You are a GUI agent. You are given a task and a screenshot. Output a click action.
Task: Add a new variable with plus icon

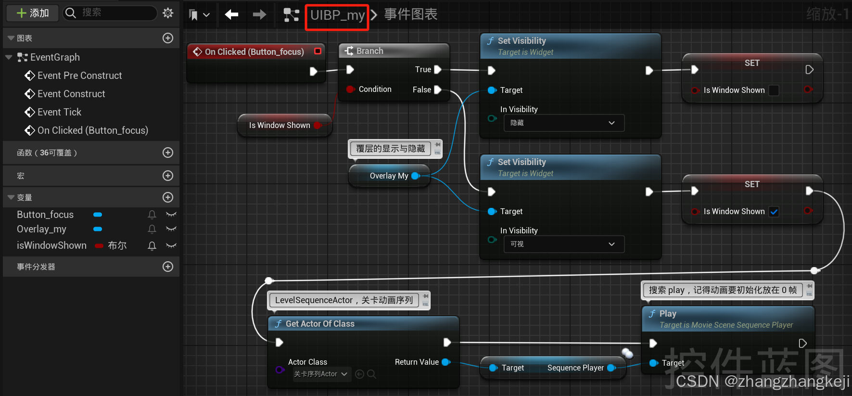pos(168,197)
